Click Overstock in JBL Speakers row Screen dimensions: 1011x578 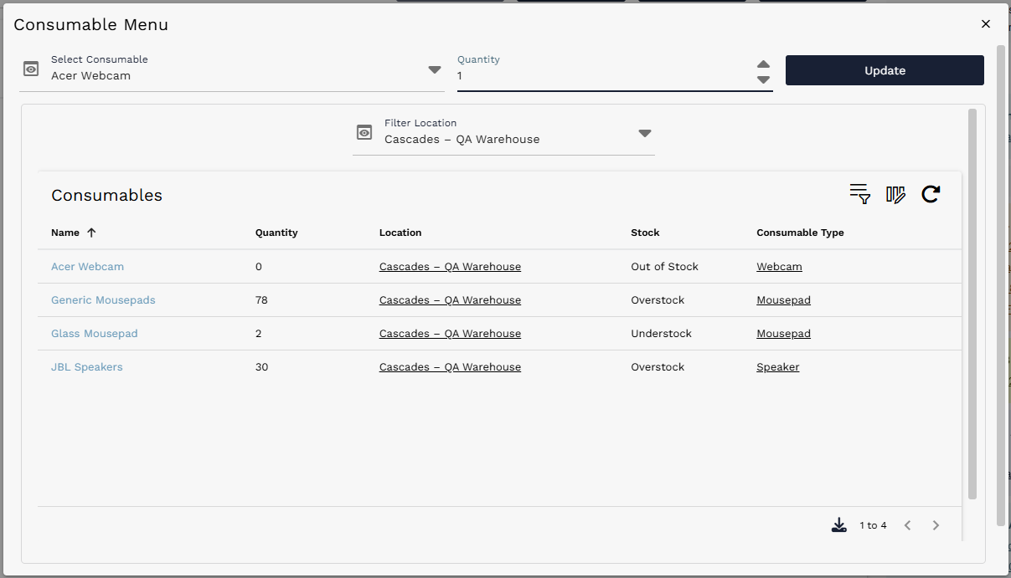658,367
